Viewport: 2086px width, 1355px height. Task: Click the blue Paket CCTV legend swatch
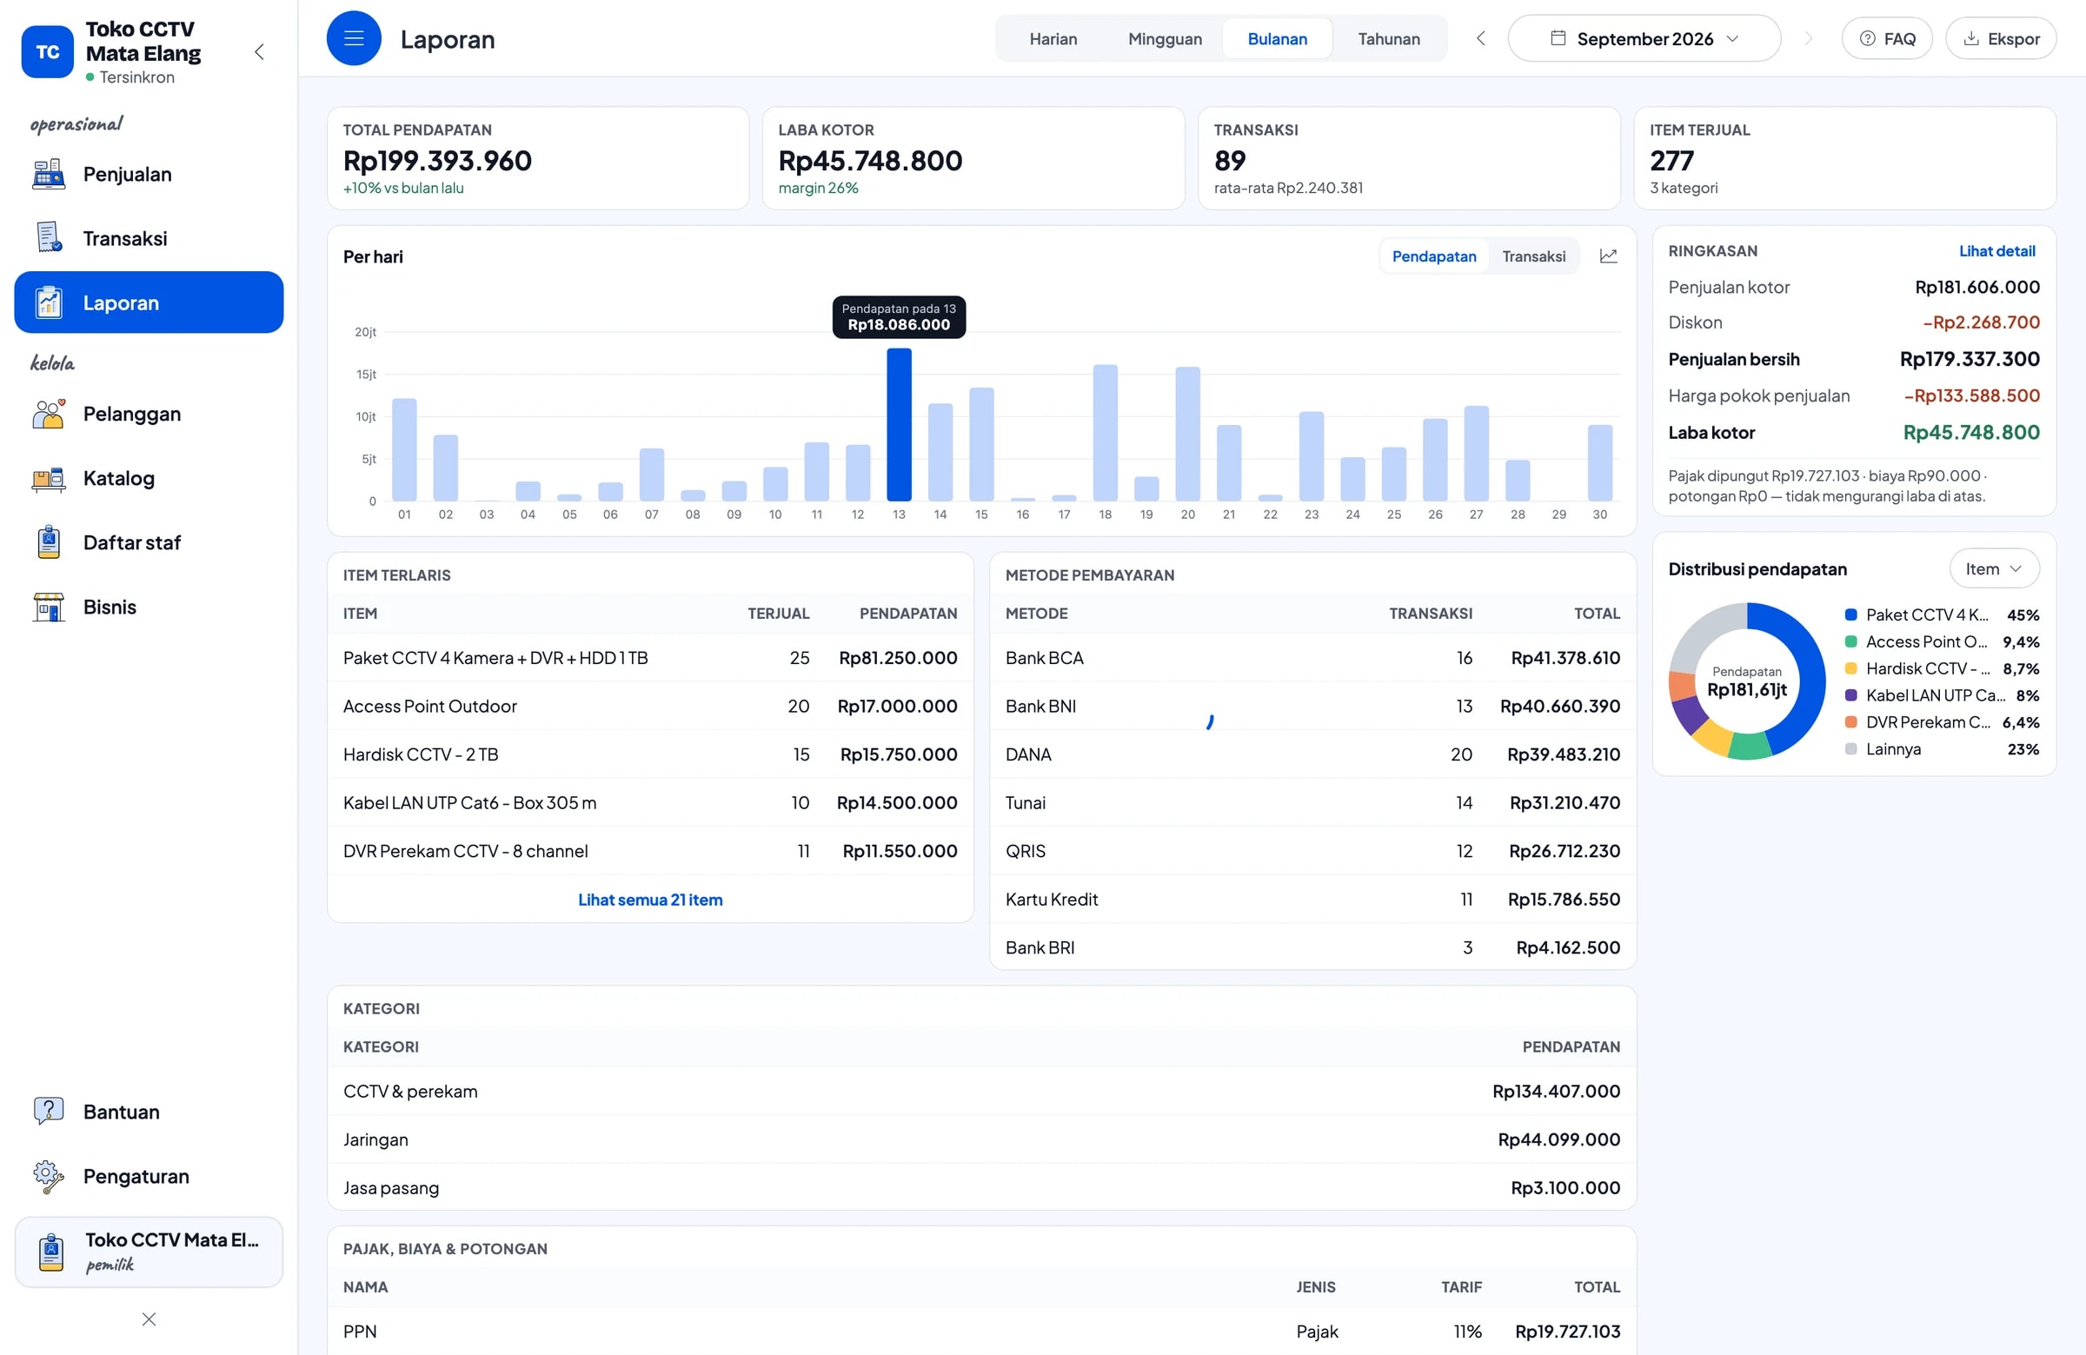click(1851, 615)
